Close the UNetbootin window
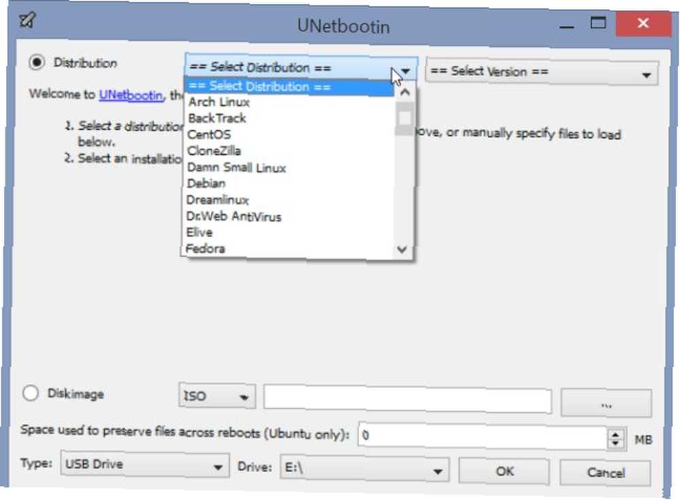This screenshot has width=680, height=500. point(643,23)
